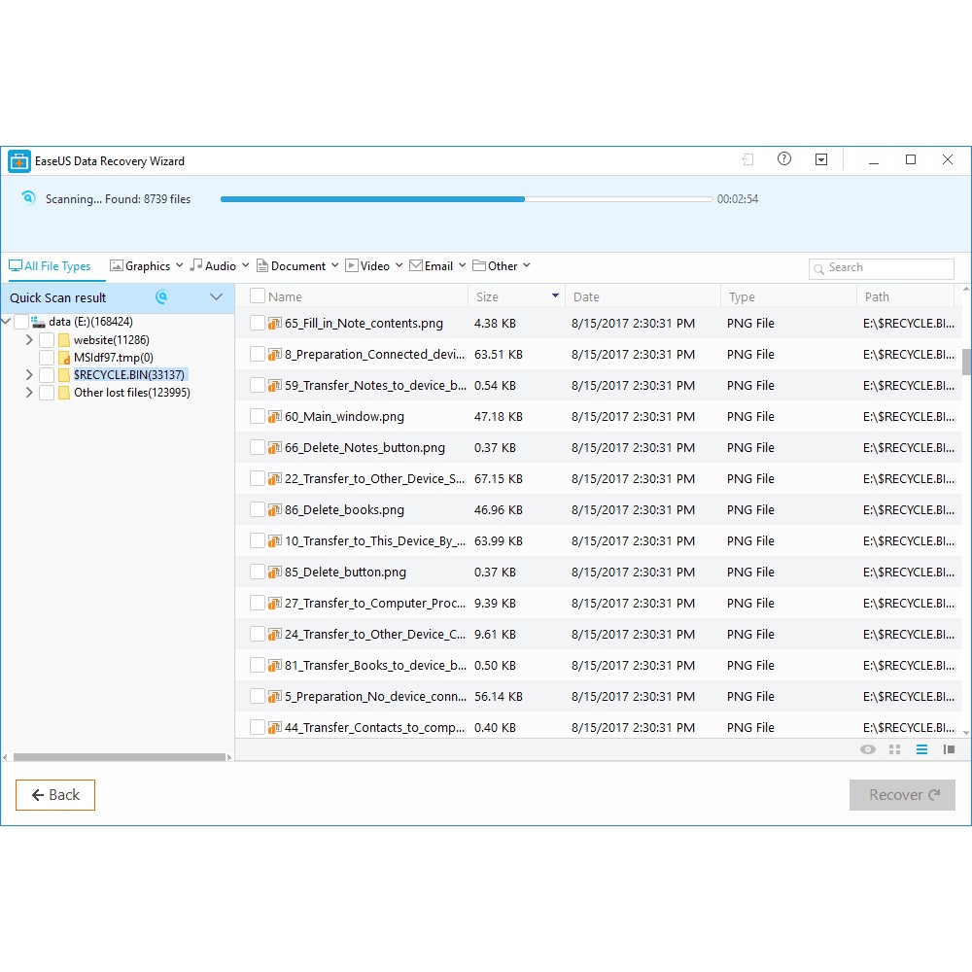Expand the $RECYCLE.BIN folder tree node
Image resolution: width=972 pixels, height=972 pixels.
[x=29, y=375]
